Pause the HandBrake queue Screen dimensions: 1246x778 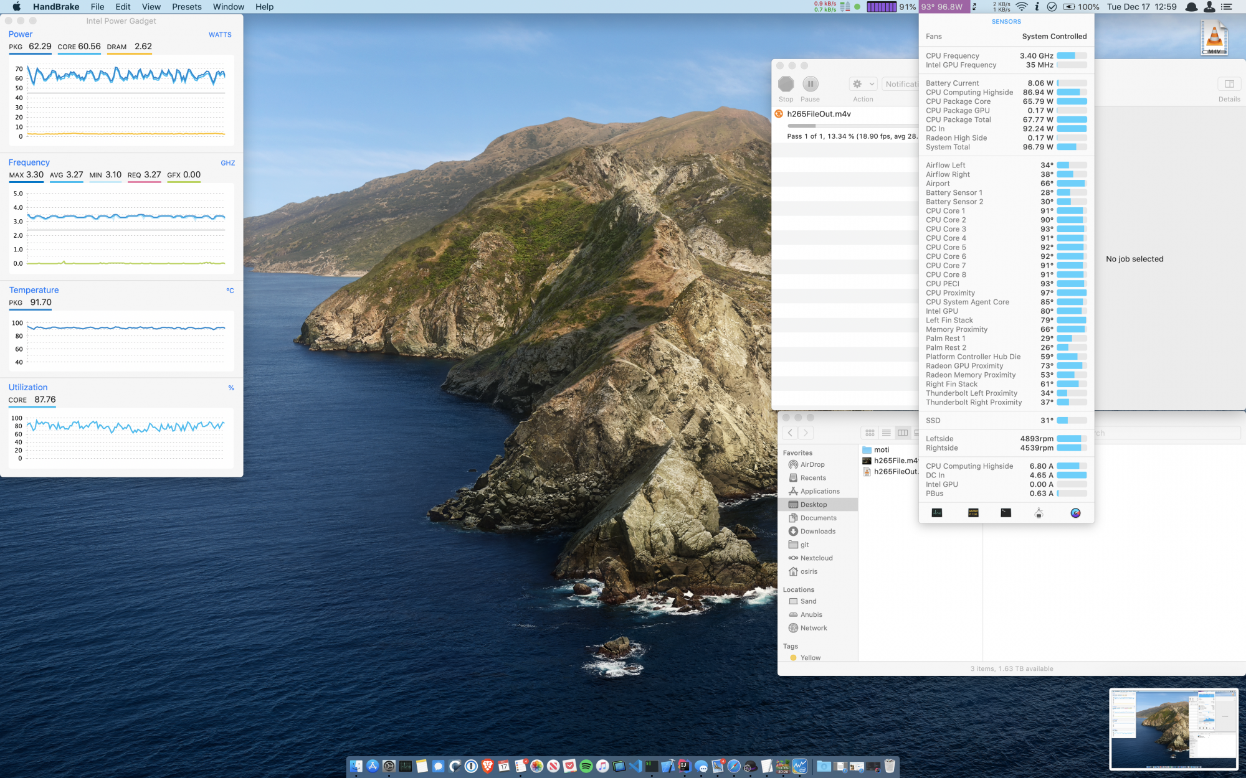click(810, 84)
